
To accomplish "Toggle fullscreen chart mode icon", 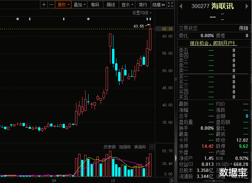I will click(x=170, y=5).
